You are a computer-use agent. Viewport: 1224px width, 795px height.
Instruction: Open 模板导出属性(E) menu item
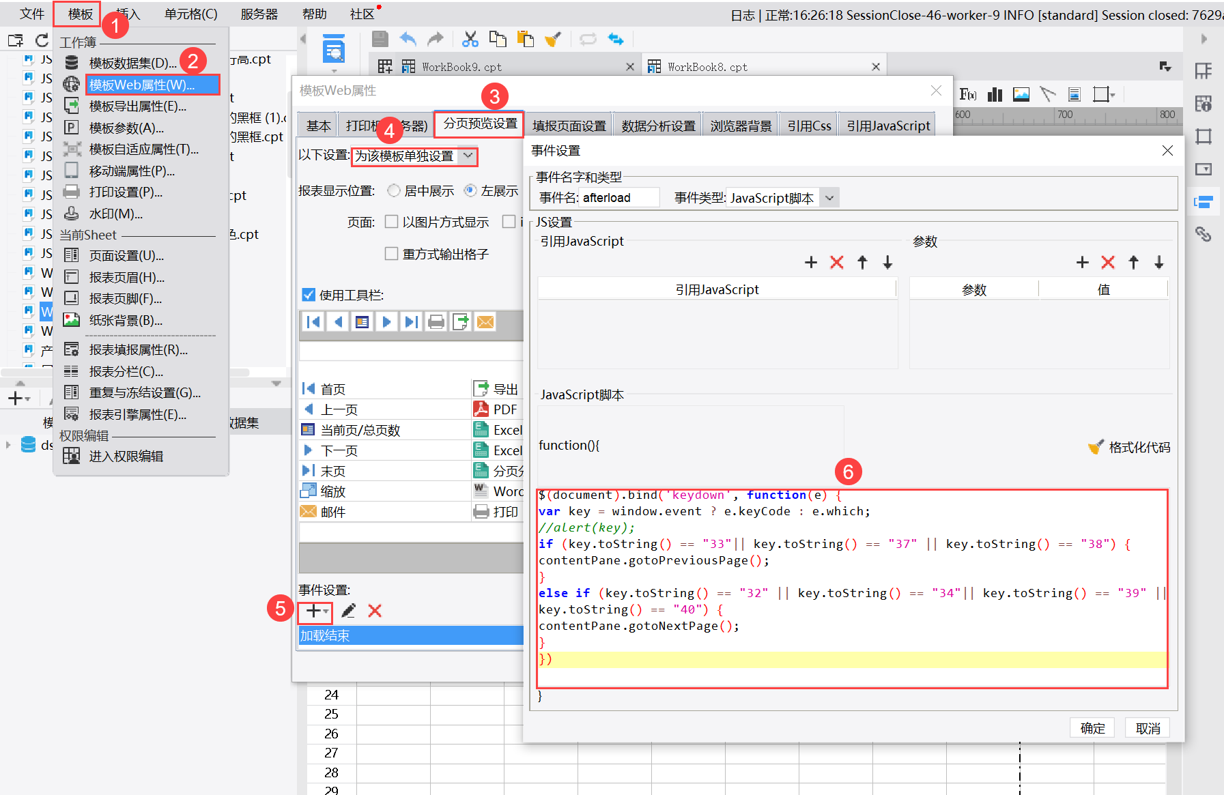tap(137, 106)
